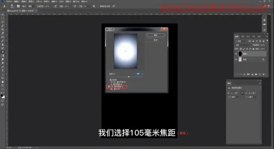
Task: Select the Rectangular Marquee tool
Action: coord(3,18)
